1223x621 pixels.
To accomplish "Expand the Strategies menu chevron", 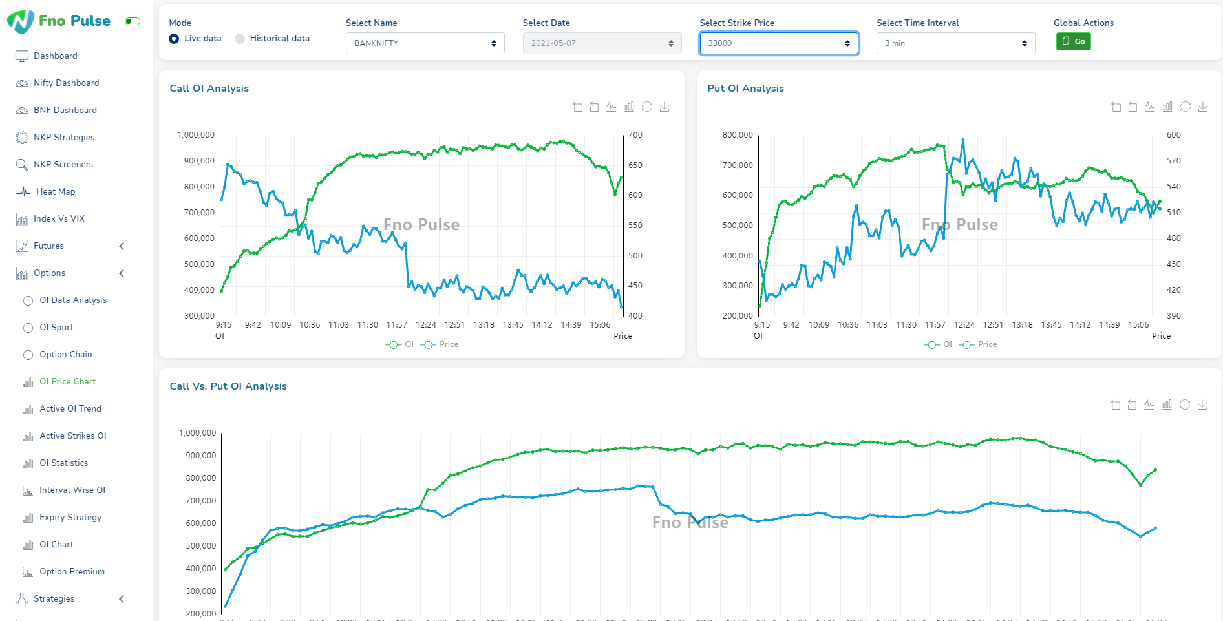I will (x=122, y=599).
